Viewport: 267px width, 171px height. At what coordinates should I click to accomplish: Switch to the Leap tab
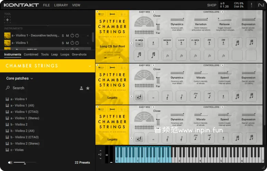click(x=54, y=54)
